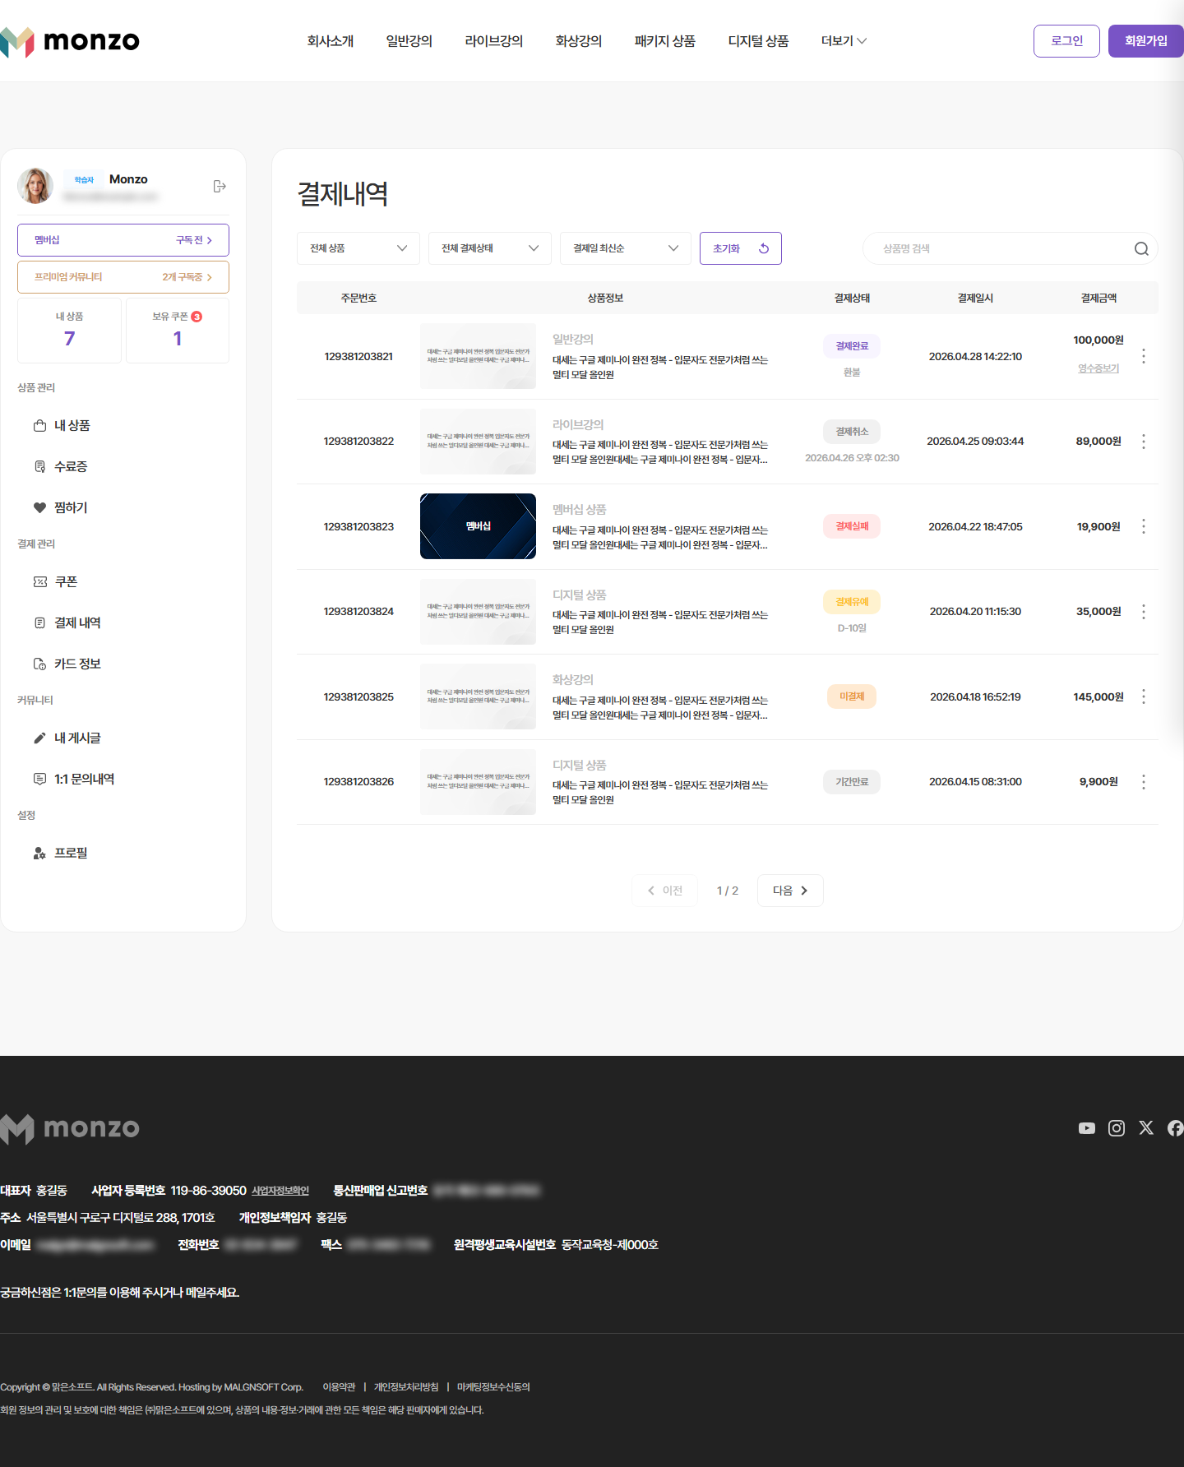Open kebab menu for order 129381203821

(x=1143, y=356)
